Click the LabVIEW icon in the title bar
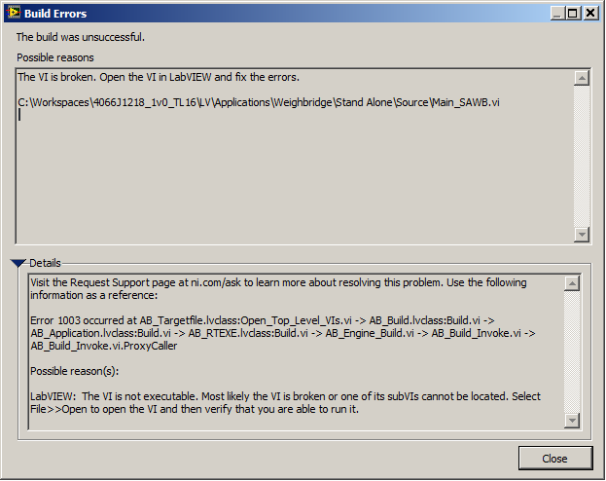This screenshot has height=481, width=606. (x=14, y=13)
